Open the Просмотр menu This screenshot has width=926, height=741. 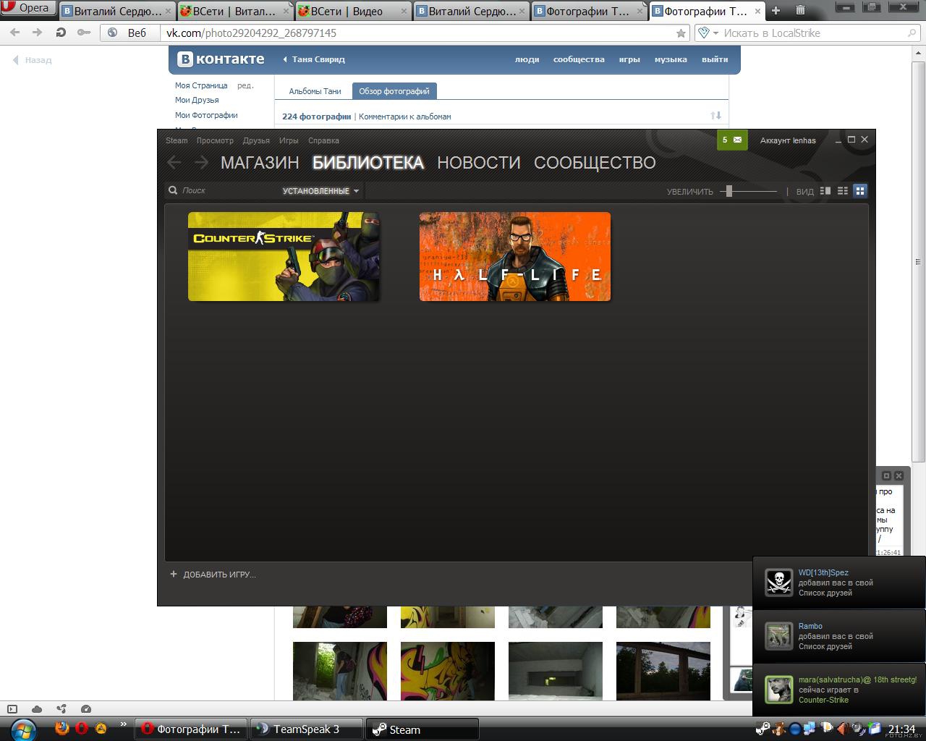(x=215, y=140)
